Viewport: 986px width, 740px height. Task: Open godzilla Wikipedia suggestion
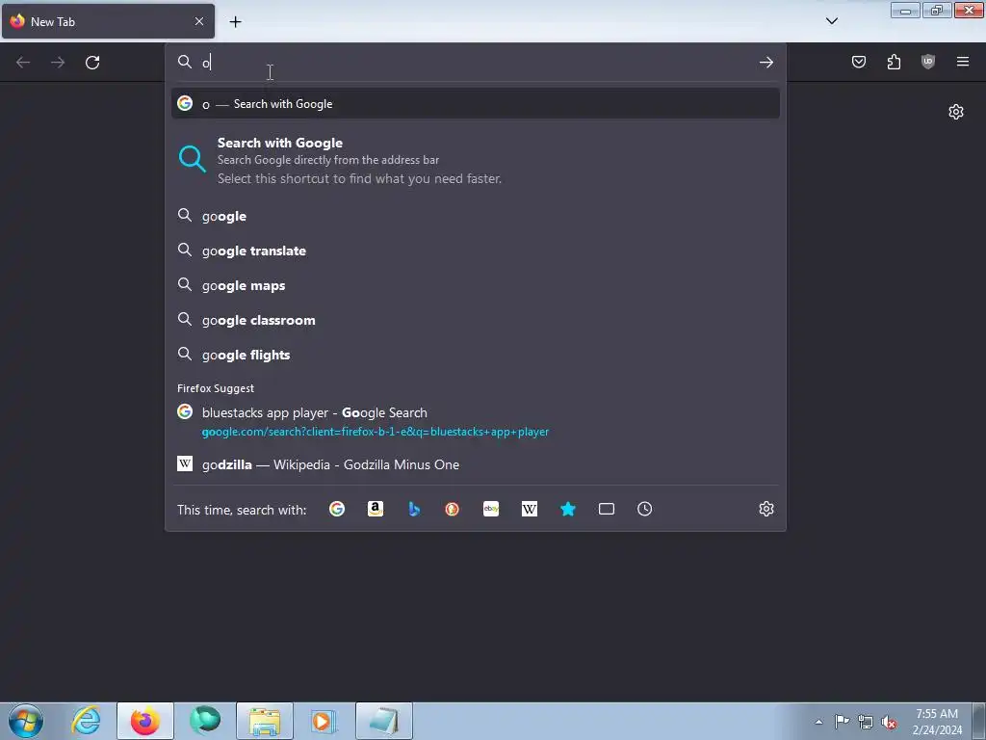[476, 464]
